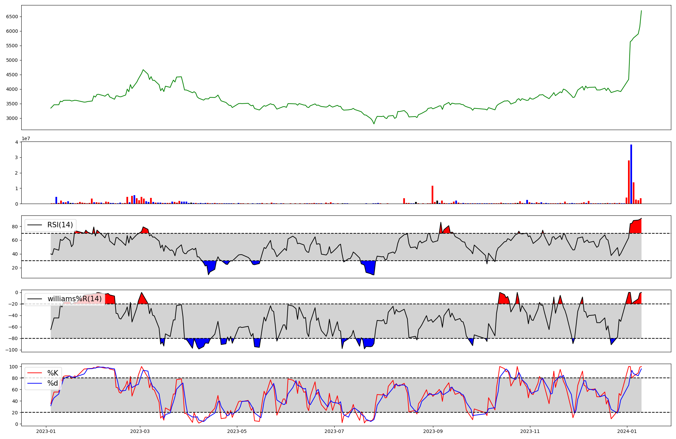Click the 6500 price axis label

(12, 17)
